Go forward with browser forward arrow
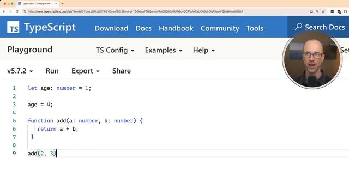 10,11
